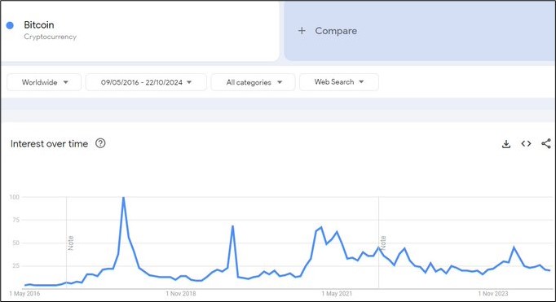Click the 1 May 2016 axis label
Screen dimensions: 556x302
pos(24,294)
